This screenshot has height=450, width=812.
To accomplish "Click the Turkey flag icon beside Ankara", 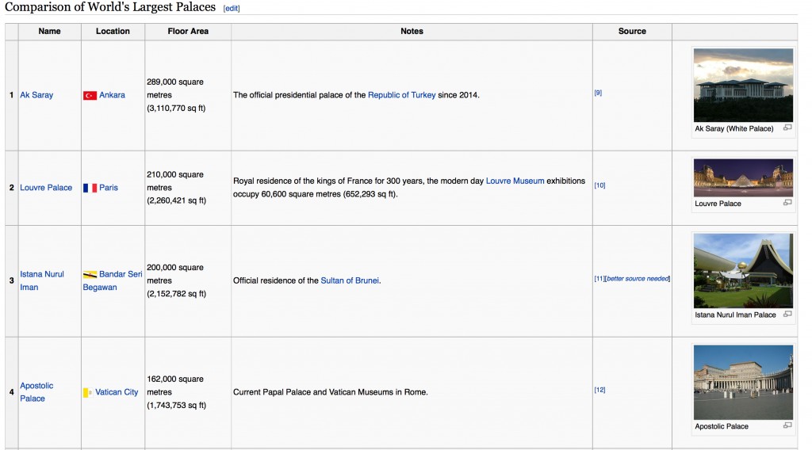I will (x=90, y=95).
